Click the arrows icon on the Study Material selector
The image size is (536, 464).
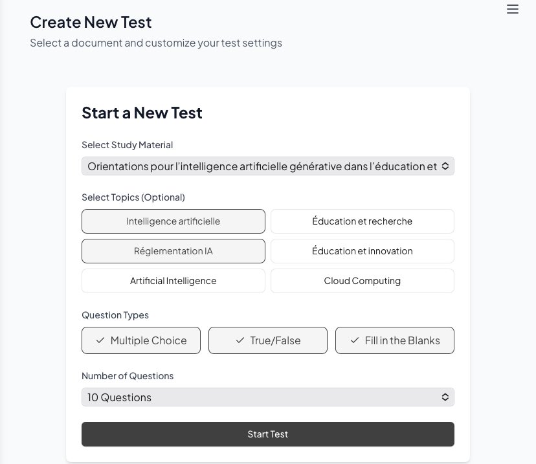click(445, 166)
